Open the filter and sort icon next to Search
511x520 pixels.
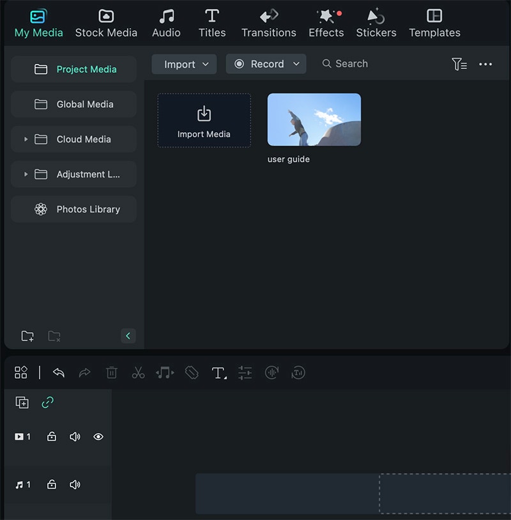[459, 64]
